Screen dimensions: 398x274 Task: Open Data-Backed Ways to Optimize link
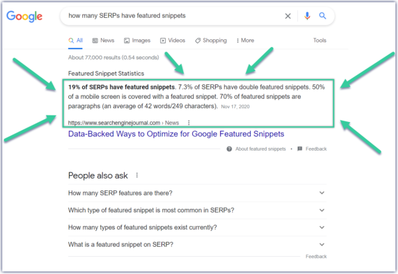click(x=176, y=134)
